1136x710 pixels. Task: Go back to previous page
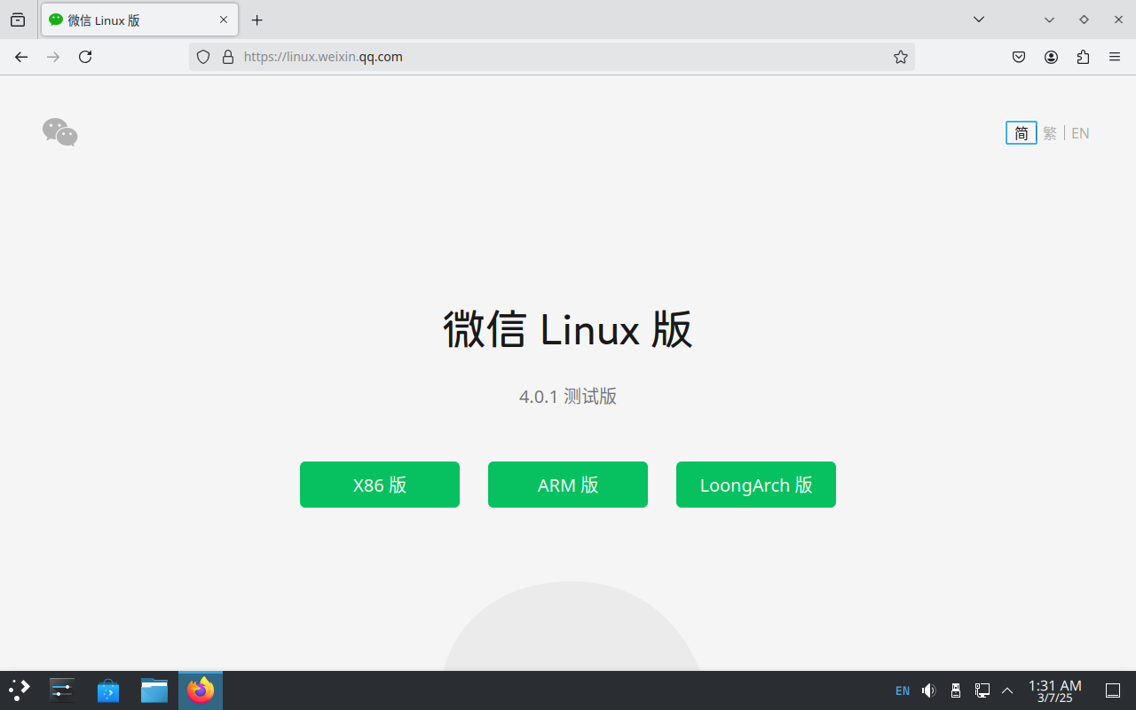[x=21, y=57]
